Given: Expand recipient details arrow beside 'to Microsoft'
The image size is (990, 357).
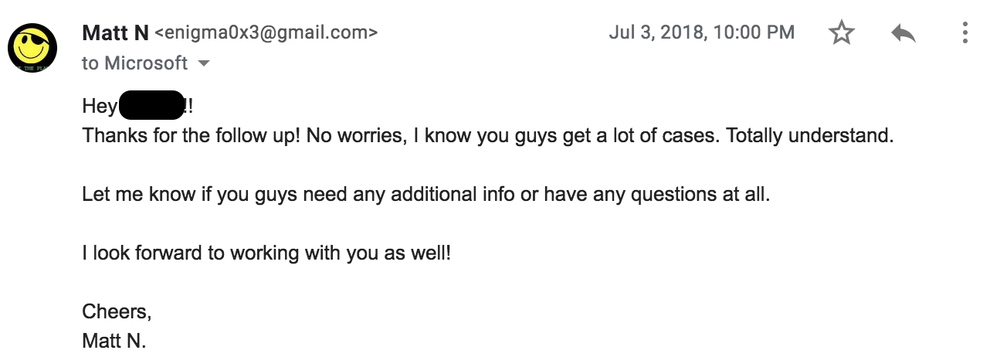Looking at the screenshot, I should 204,64.
